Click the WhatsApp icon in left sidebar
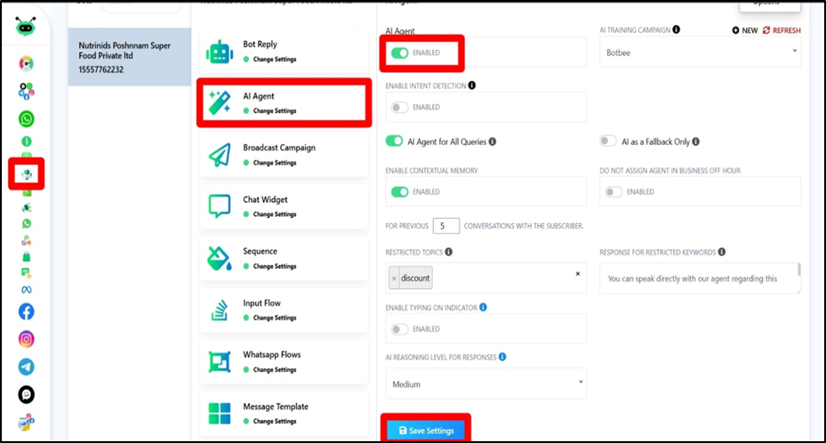826x443 pixels. click(x=27, y=118)
